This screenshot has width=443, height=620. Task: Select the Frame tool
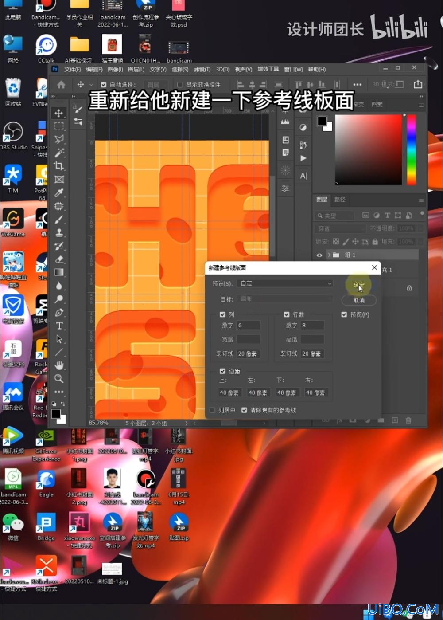59,180
